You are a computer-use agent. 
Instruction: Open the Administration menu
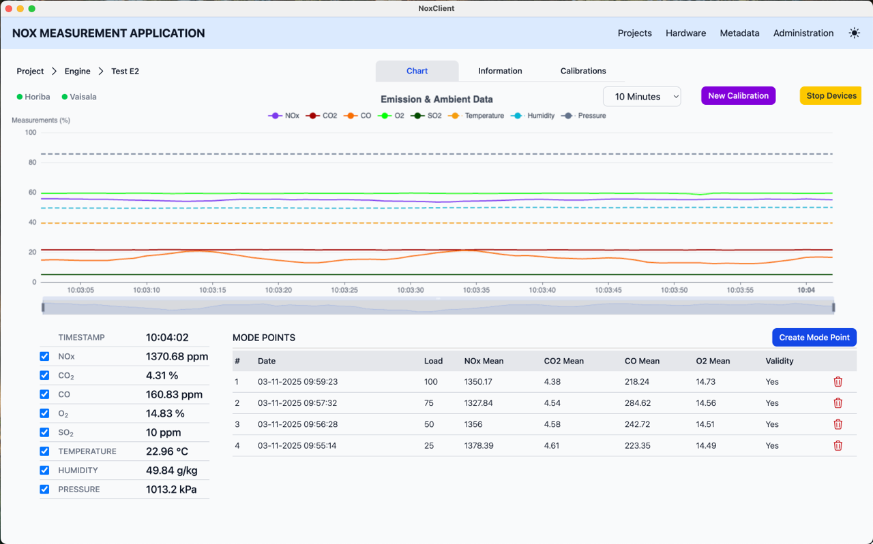pyautogui.click(x=803, y=33)
